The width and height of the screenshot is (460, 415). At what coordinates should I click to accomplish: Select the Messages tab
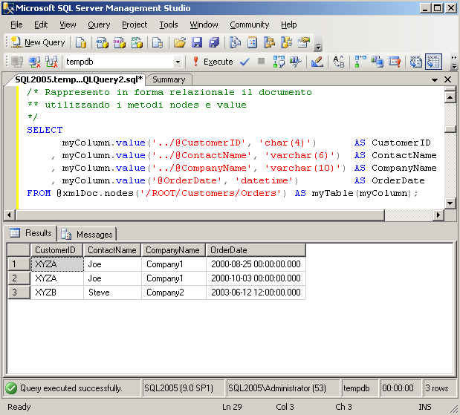[x=87, y=234]
